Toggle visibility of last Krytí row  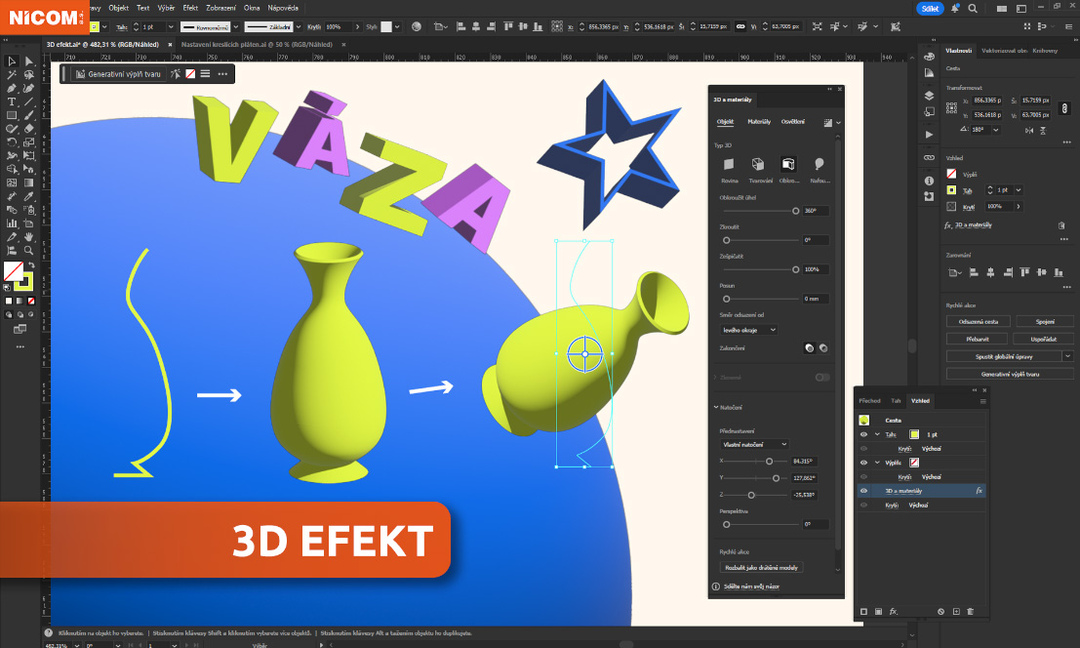[x=863, y=505]
